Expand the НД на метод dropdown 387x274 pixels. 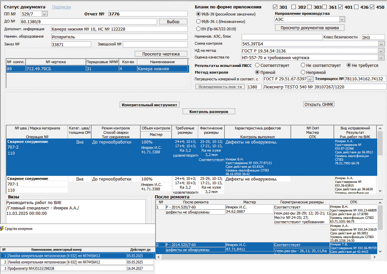coord(381,51)
